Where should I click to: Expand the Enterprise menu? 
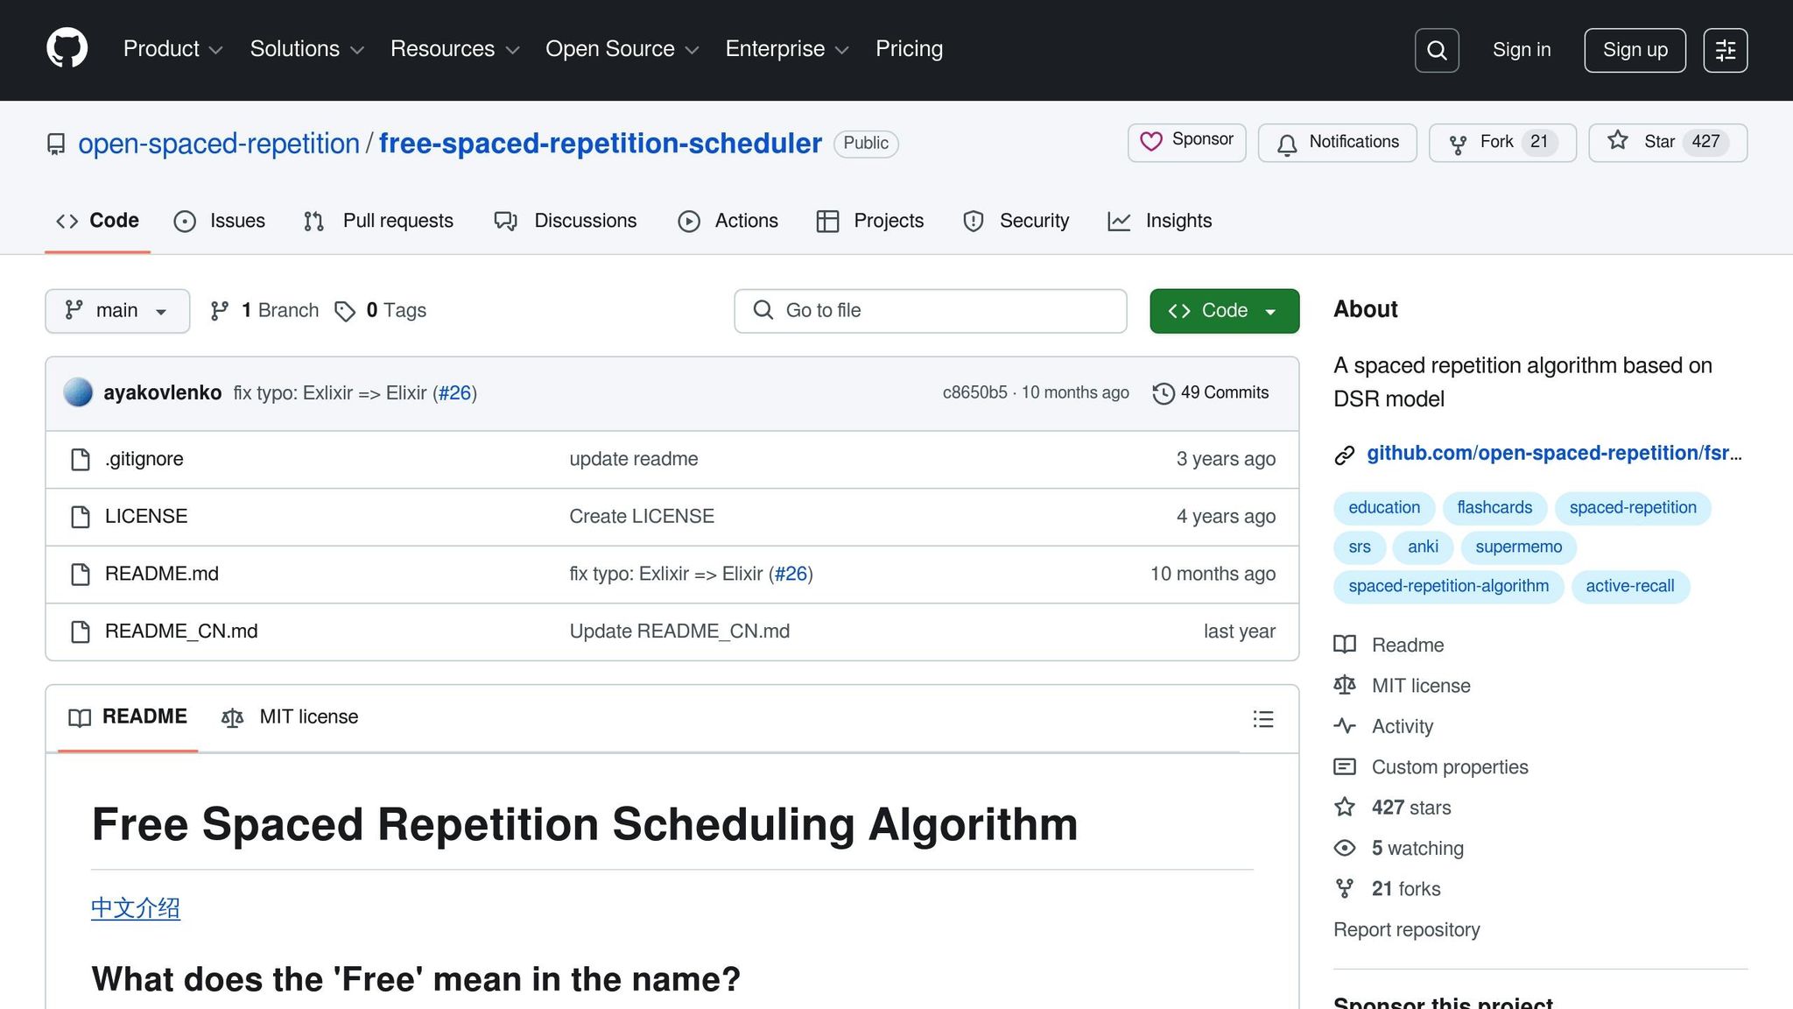[787, 49]
